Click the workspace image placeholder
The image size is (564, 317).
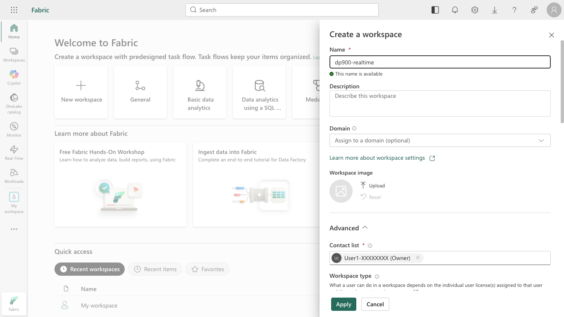[341, 191]
